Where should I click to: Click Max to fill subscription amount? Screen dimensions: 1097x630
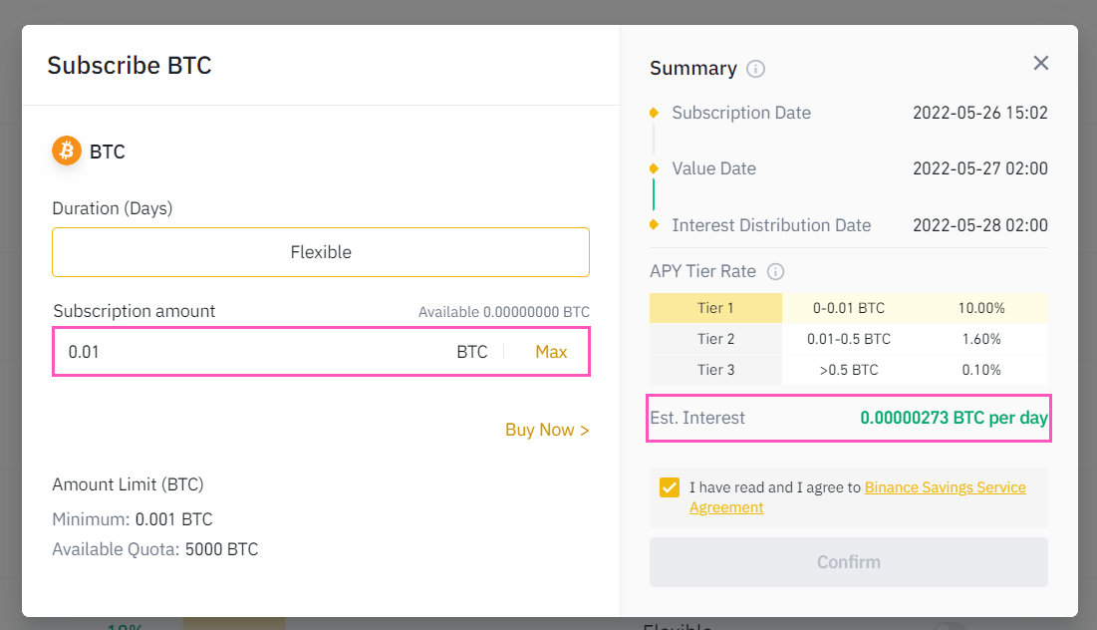551,352
